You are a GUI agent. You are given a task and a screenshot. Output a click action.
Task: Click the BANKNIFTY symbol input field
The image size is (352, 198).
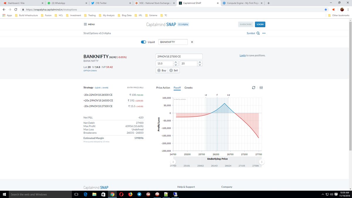click(173, 42)
